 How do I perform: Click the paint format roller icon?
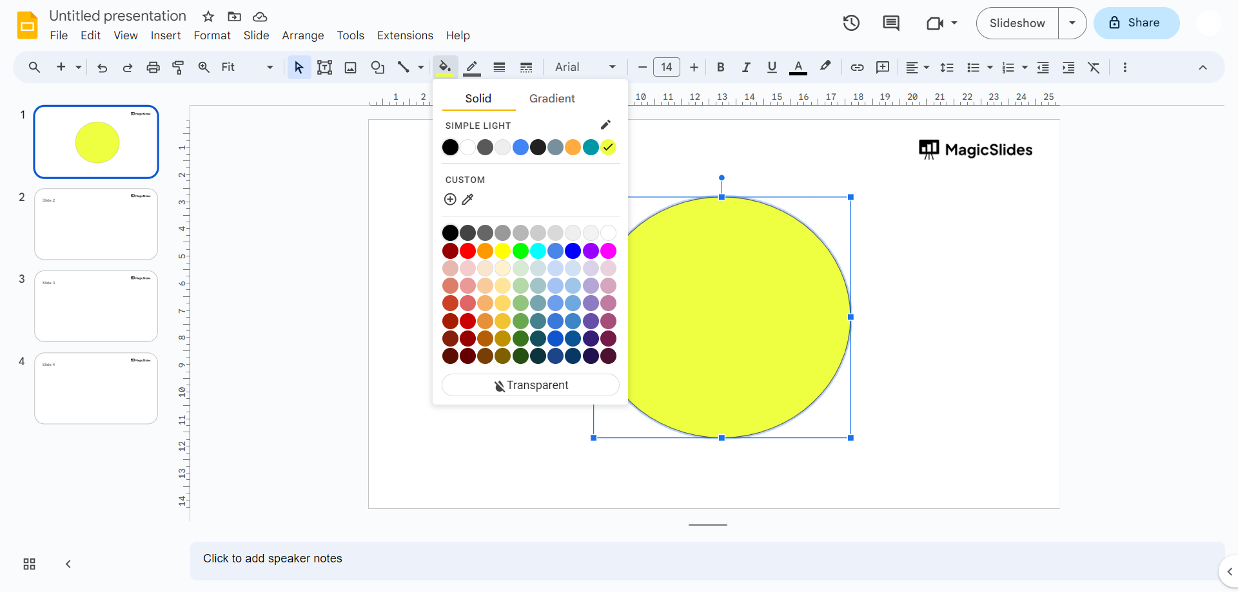178,67
